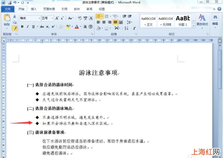
Task: Open the 文件 File tab
Action: click(x=8, y=9)
